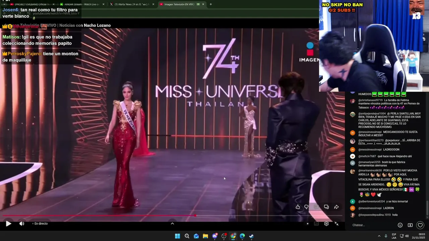The height and width of the screenshot is (241, 429).
Task: Click the media indicator on Imagen Televisión tab
Action: coord(198,4)
